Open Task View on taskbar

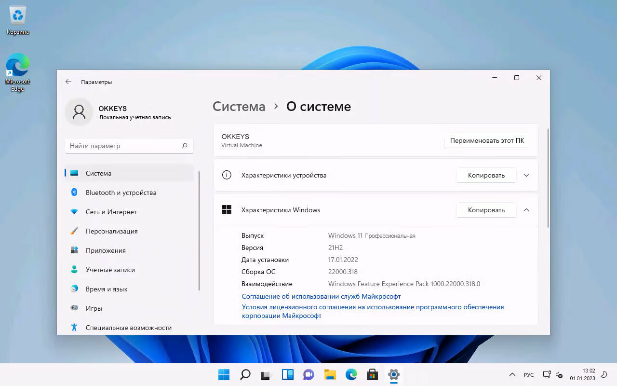click(x=266, y=374)
